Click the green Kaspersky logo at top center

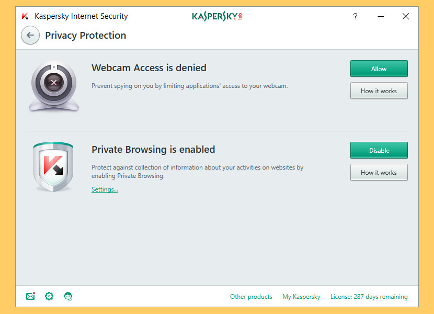pyautogui.click(x=216, y=16)
